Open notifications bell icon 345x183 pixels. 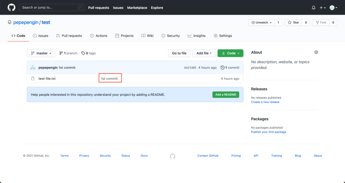(x=314, y=8)
